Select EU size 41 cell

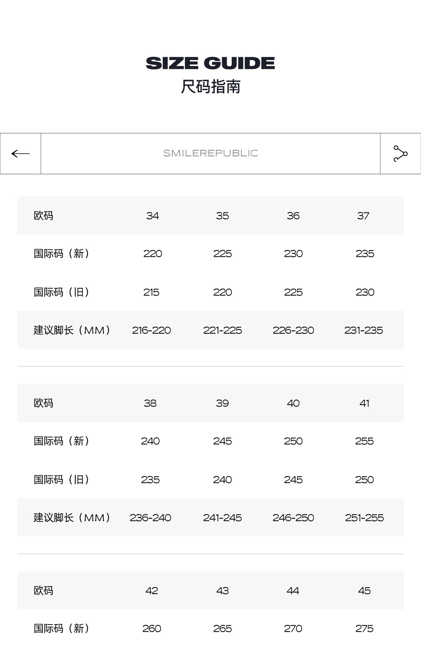click(364, 403)
